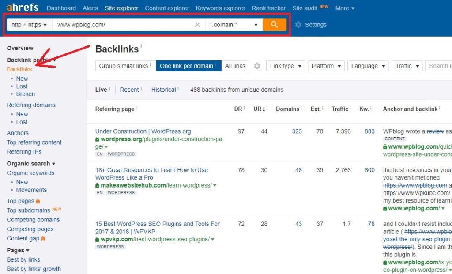This screenshot has height=274, width=452.
Task: Open the *.domain/* mode dropdown
Action: (x=234, y=25)
